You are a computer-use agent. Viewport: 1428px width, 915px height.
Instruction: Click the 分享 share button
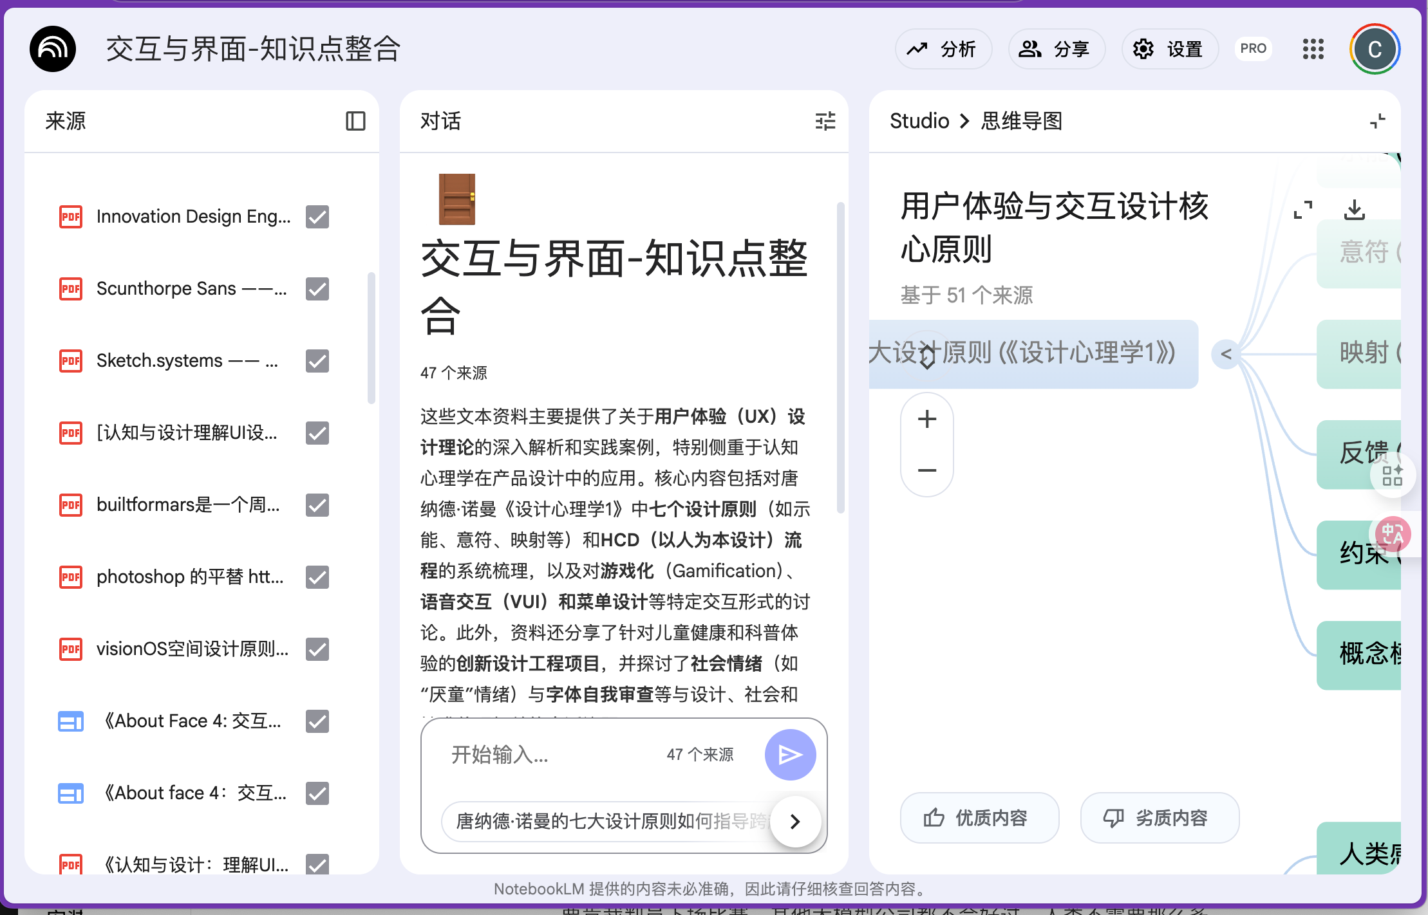tap(1057, 49)
